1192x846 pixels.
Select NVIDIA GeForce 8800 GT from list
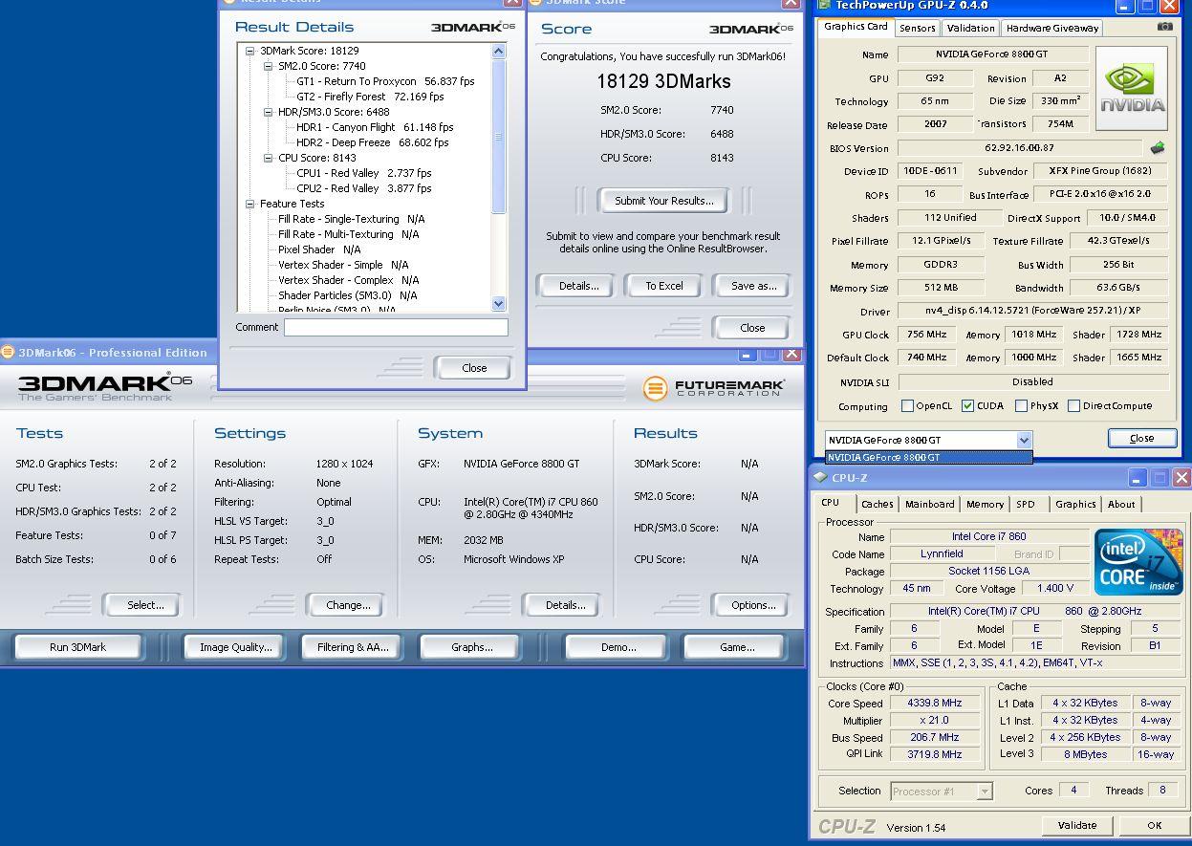point(928,457)
